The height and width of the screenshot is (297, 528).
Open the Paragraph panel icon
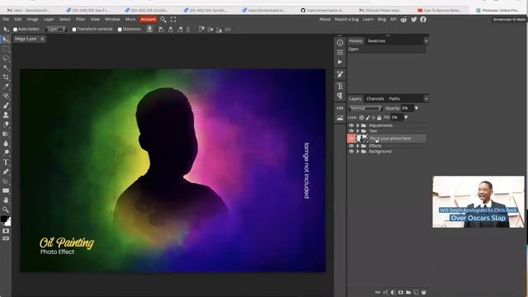(x=340, y=96)
